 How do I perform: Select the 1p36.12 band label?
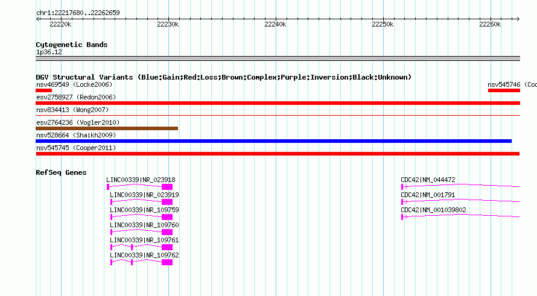tap(49, 52)
